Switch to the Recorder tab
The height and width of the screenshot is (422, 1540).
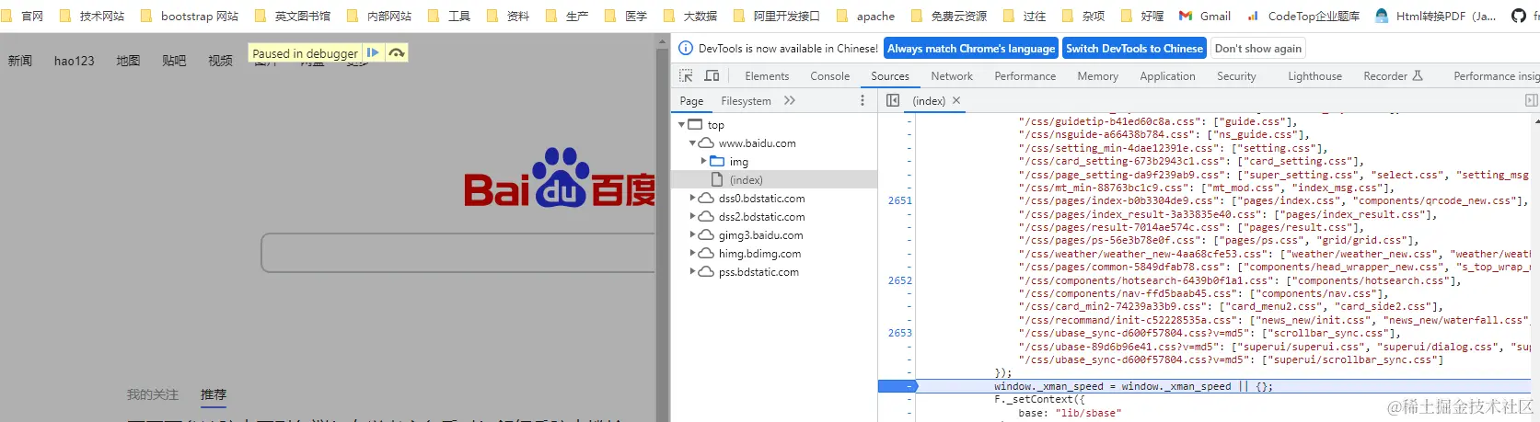coord(1393,76)
